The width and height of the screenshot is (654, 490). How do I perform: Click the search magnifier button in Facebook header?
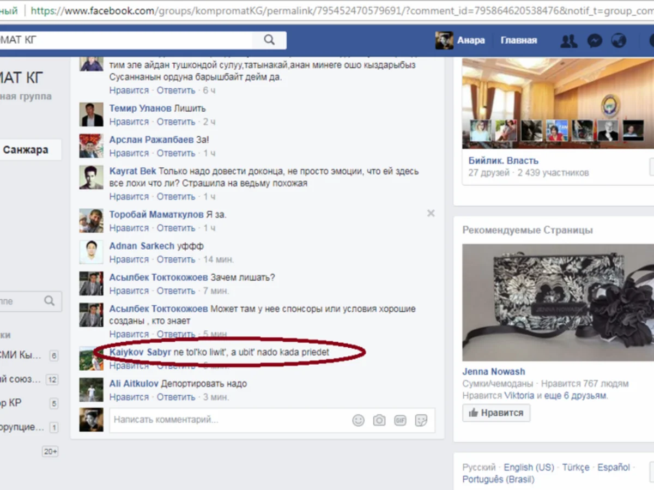pos(269,40)
